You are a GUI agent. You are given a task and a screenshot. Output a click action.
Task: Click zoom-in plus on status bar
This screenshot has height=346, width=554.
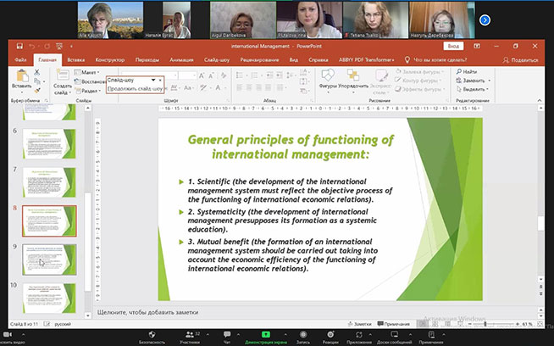(518, 324)
